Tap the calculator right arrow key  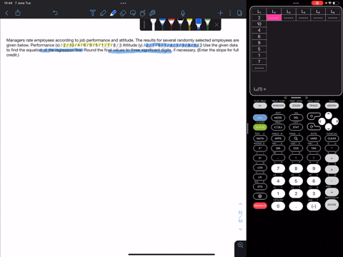(x=335, y=121)
